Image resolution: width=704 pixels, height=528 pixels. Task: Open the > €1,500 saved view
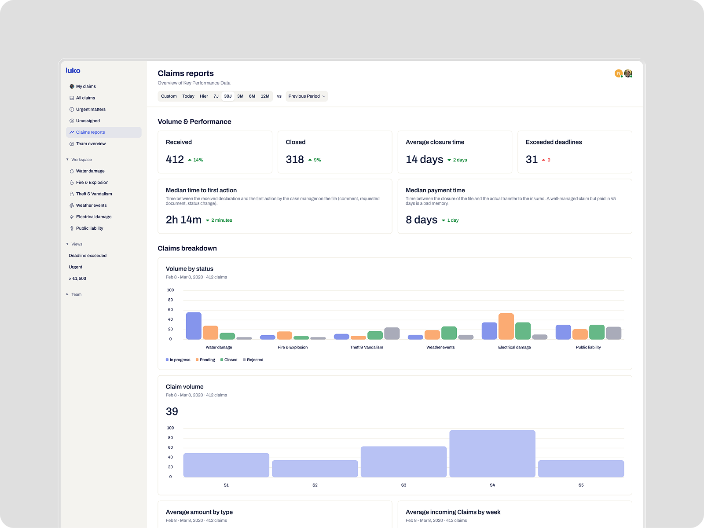coord(77,279)
